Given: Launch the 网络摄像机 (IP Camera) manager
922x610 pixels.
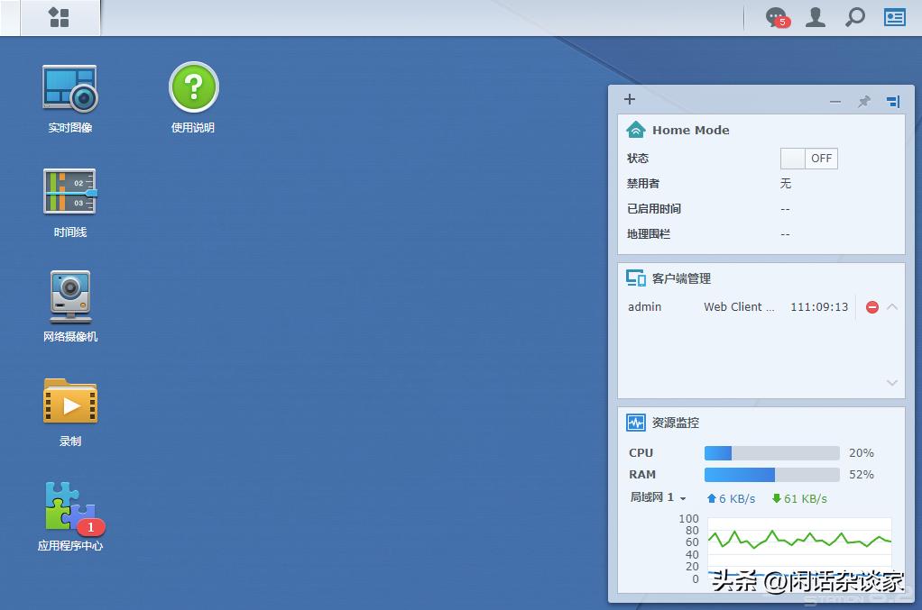Looking at the screenshot, I should pos(69,296).
